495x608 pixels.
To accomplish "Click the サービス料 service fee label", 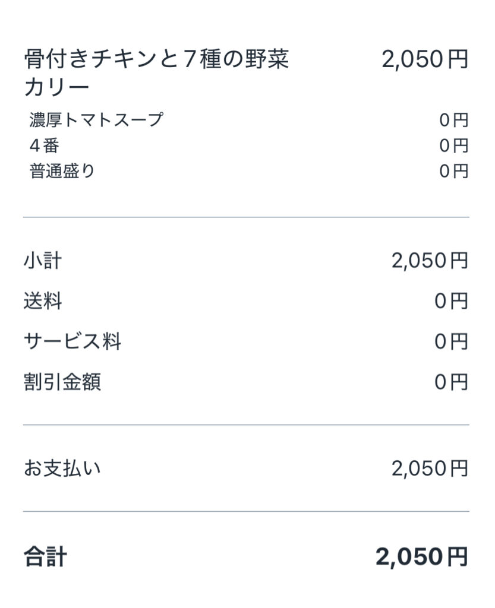I will click(72, 342).
